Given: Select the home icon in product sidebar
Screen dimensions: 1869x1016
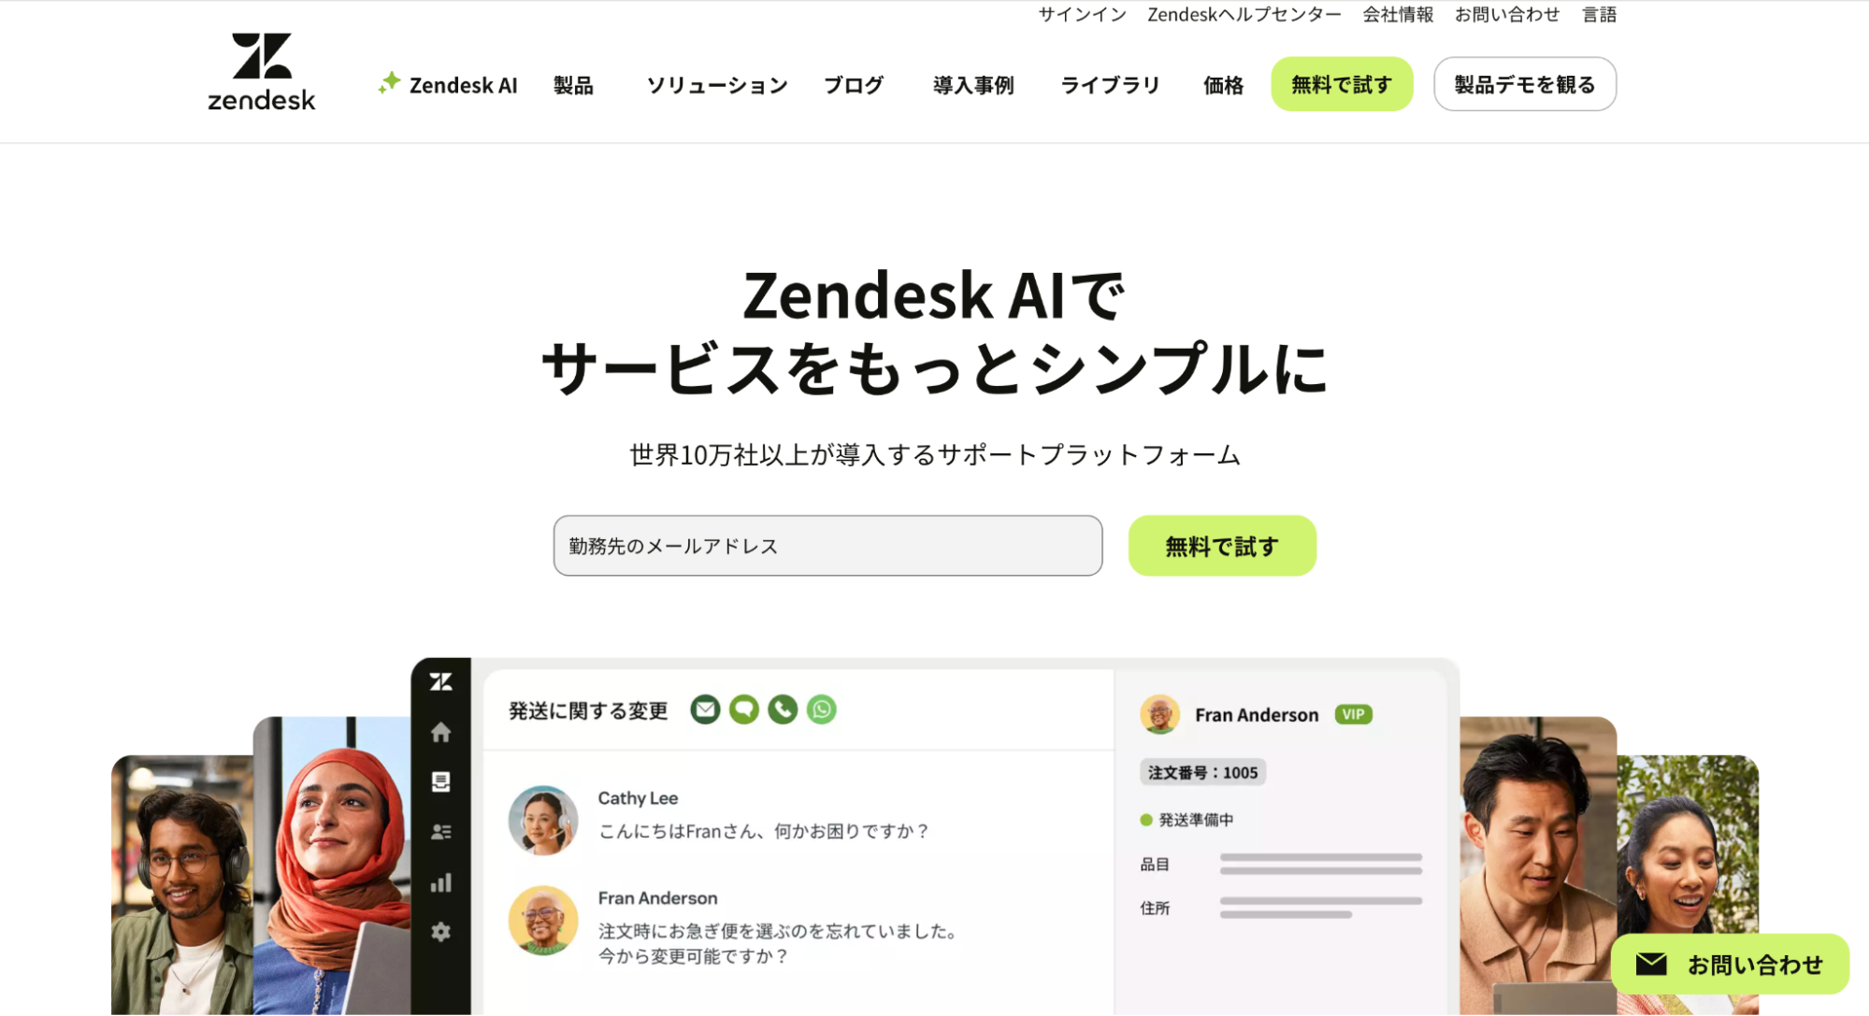Looking at the screenshot, I should tap(441, 732).
